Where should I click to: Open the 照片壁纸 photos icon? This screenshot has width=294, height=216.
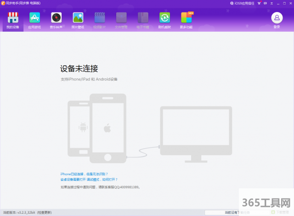point(78,20)
